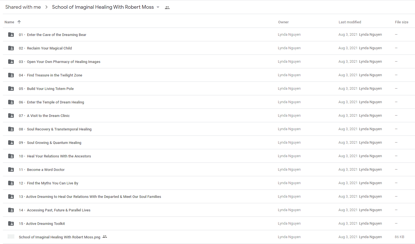The height and width of the screenshot is (244, 415).
Task: Select the name "02 - Reclaim Your Magical Child"
Action: tap(45, 48)
